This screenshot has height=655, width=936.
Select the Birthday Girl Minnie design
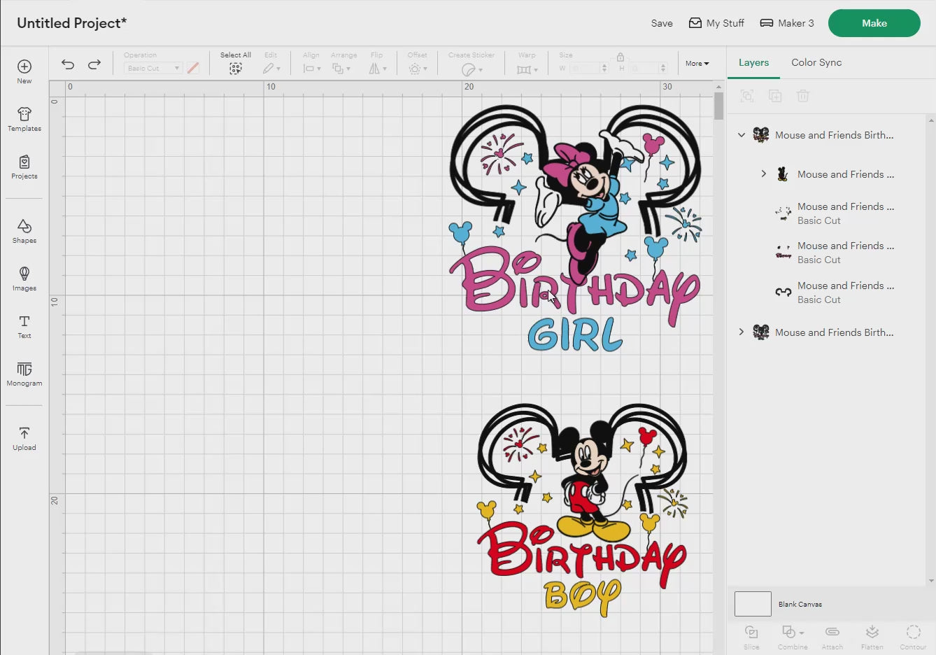(x=575, y=227)
